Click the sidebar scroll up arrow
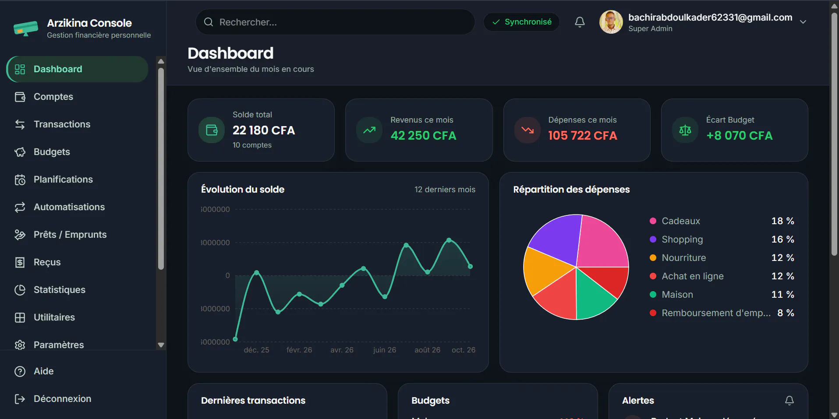Screen dimensions: 839x419 161,61
